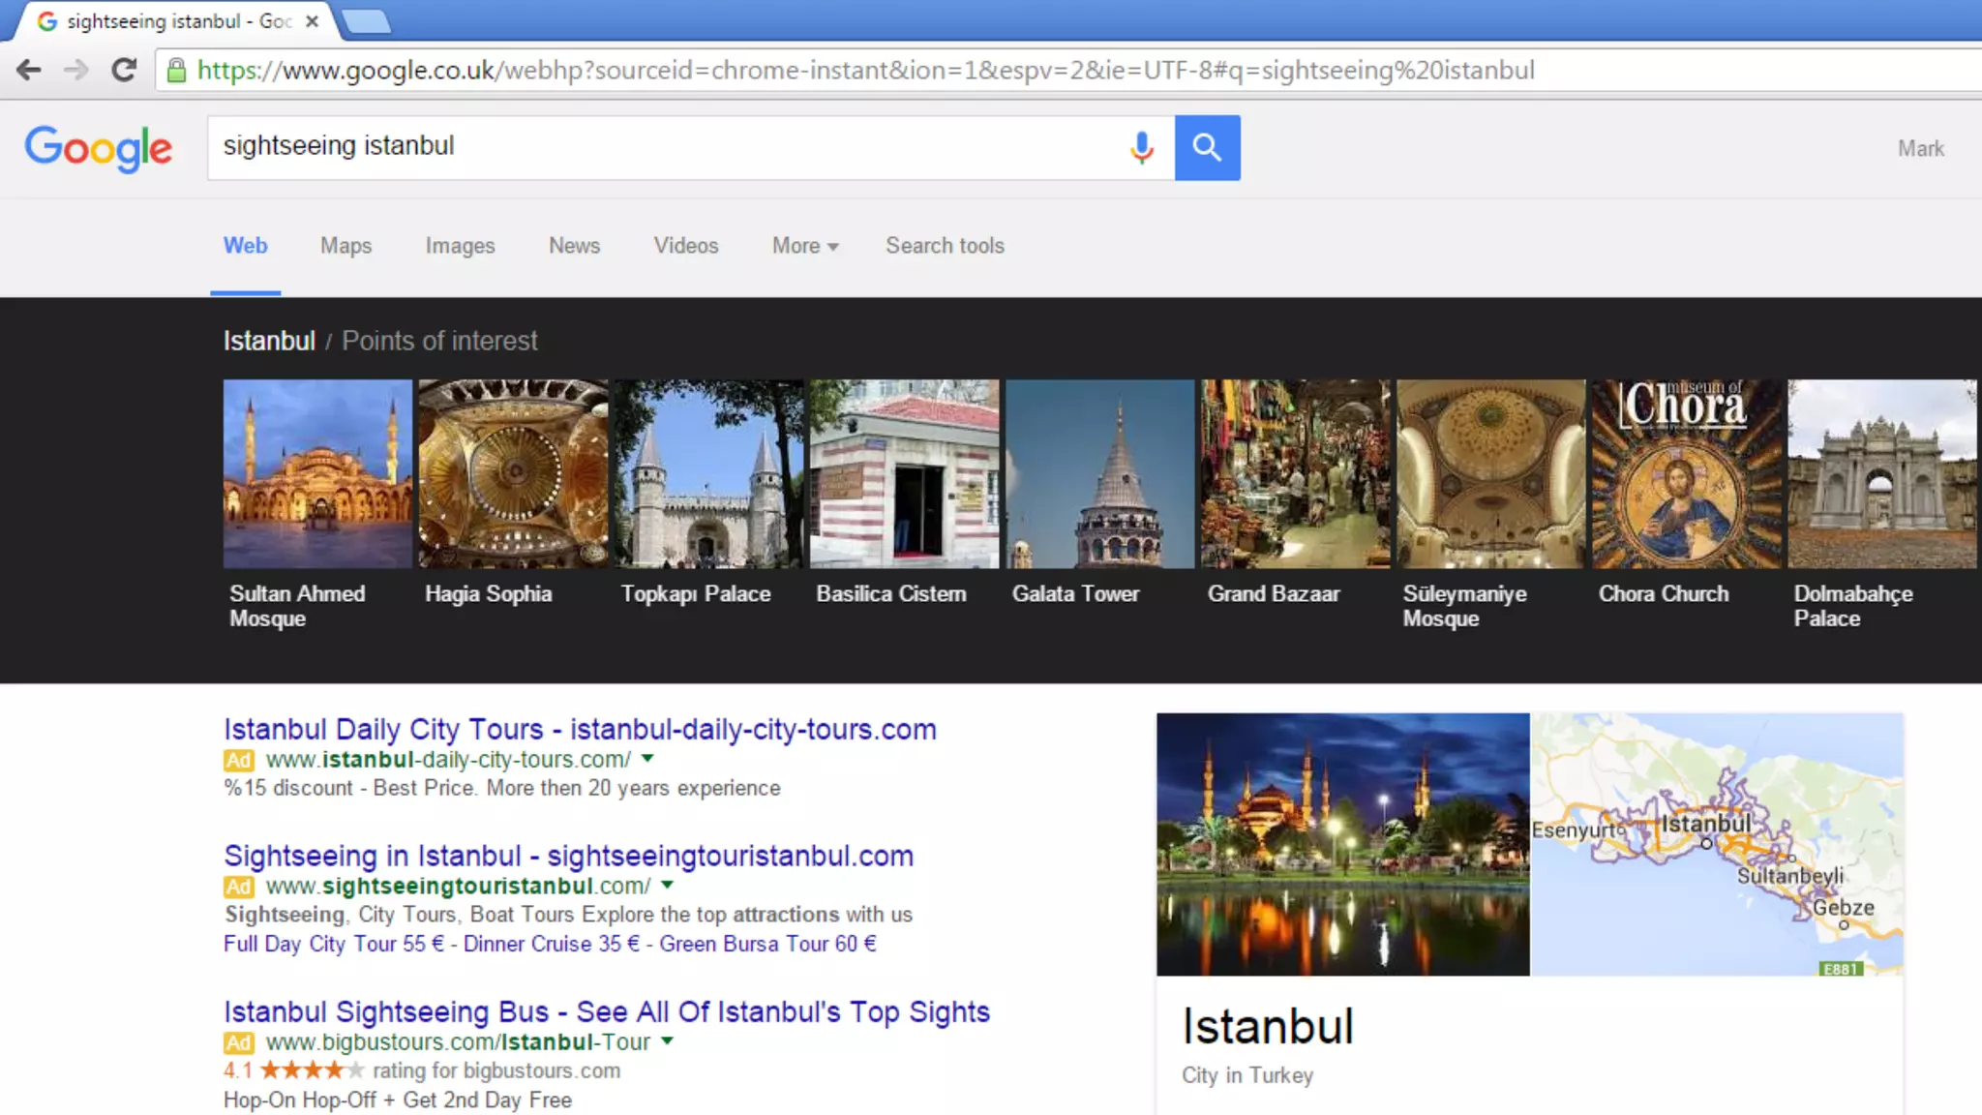Screen dimensions: 1982x1115
Task: Click the browser forward arrow
Action: (75, 70)
